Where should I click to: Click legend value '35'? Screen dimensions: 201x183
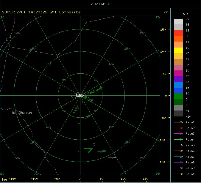click(x=187, y=65)
